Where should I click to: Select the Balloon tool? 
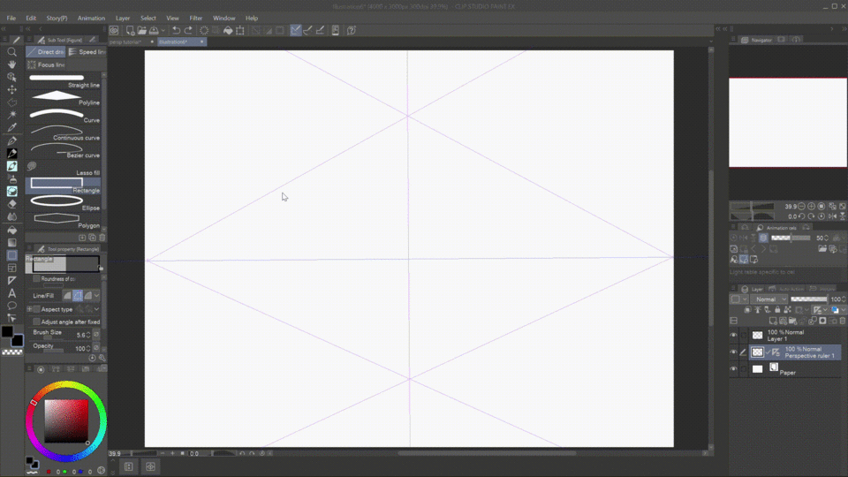coord(11,306)
